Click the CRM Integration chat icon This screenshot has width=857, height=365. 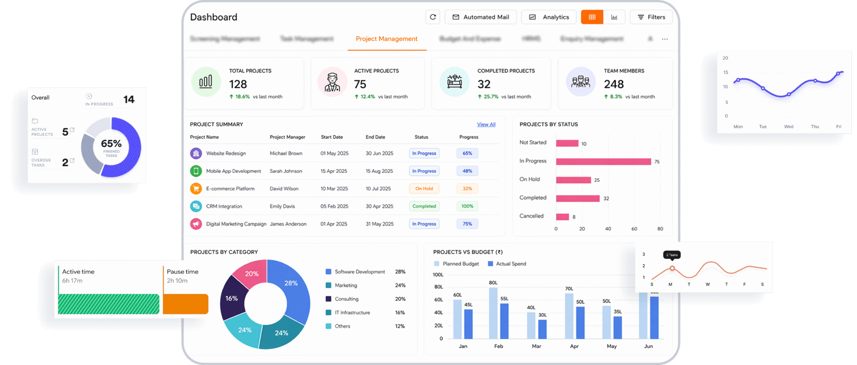[x=196, y=206]
